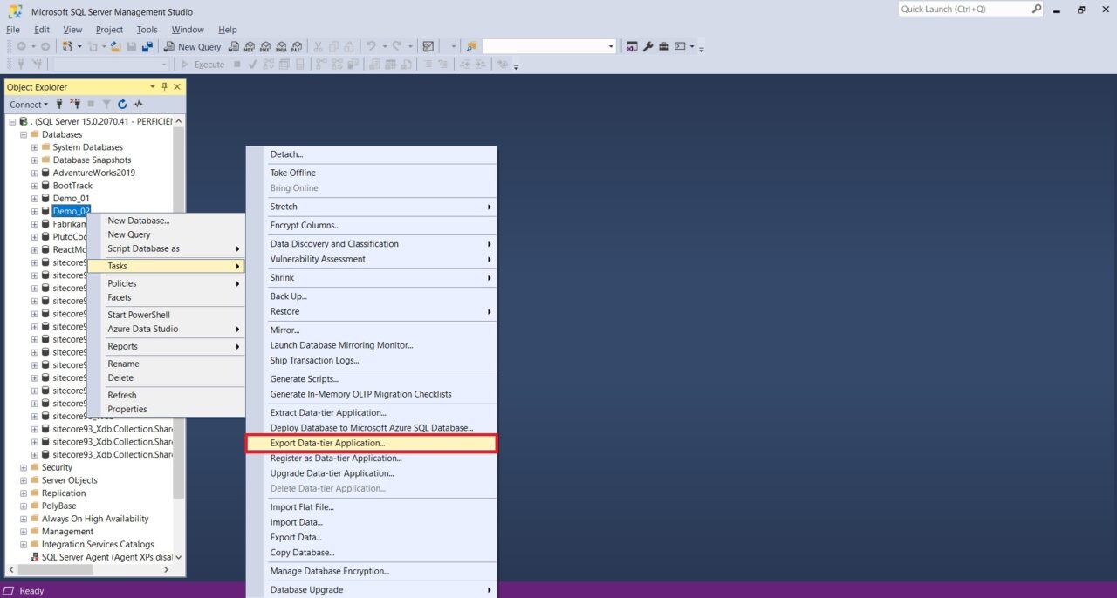Click the Open File toolbar icon
This screenshot has height=598, width=1117.
[115, 46]
